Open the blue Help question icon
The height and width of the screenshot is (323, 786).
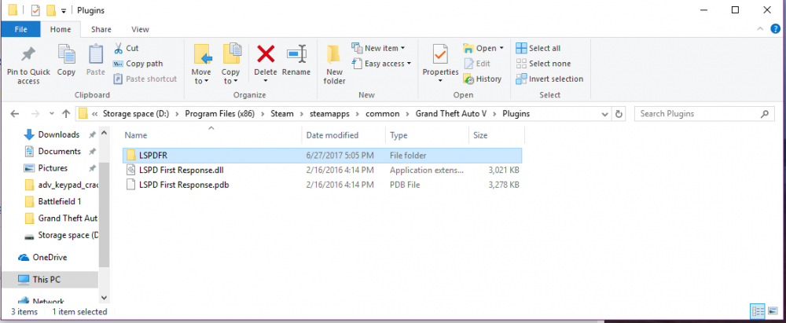point(775,29)
